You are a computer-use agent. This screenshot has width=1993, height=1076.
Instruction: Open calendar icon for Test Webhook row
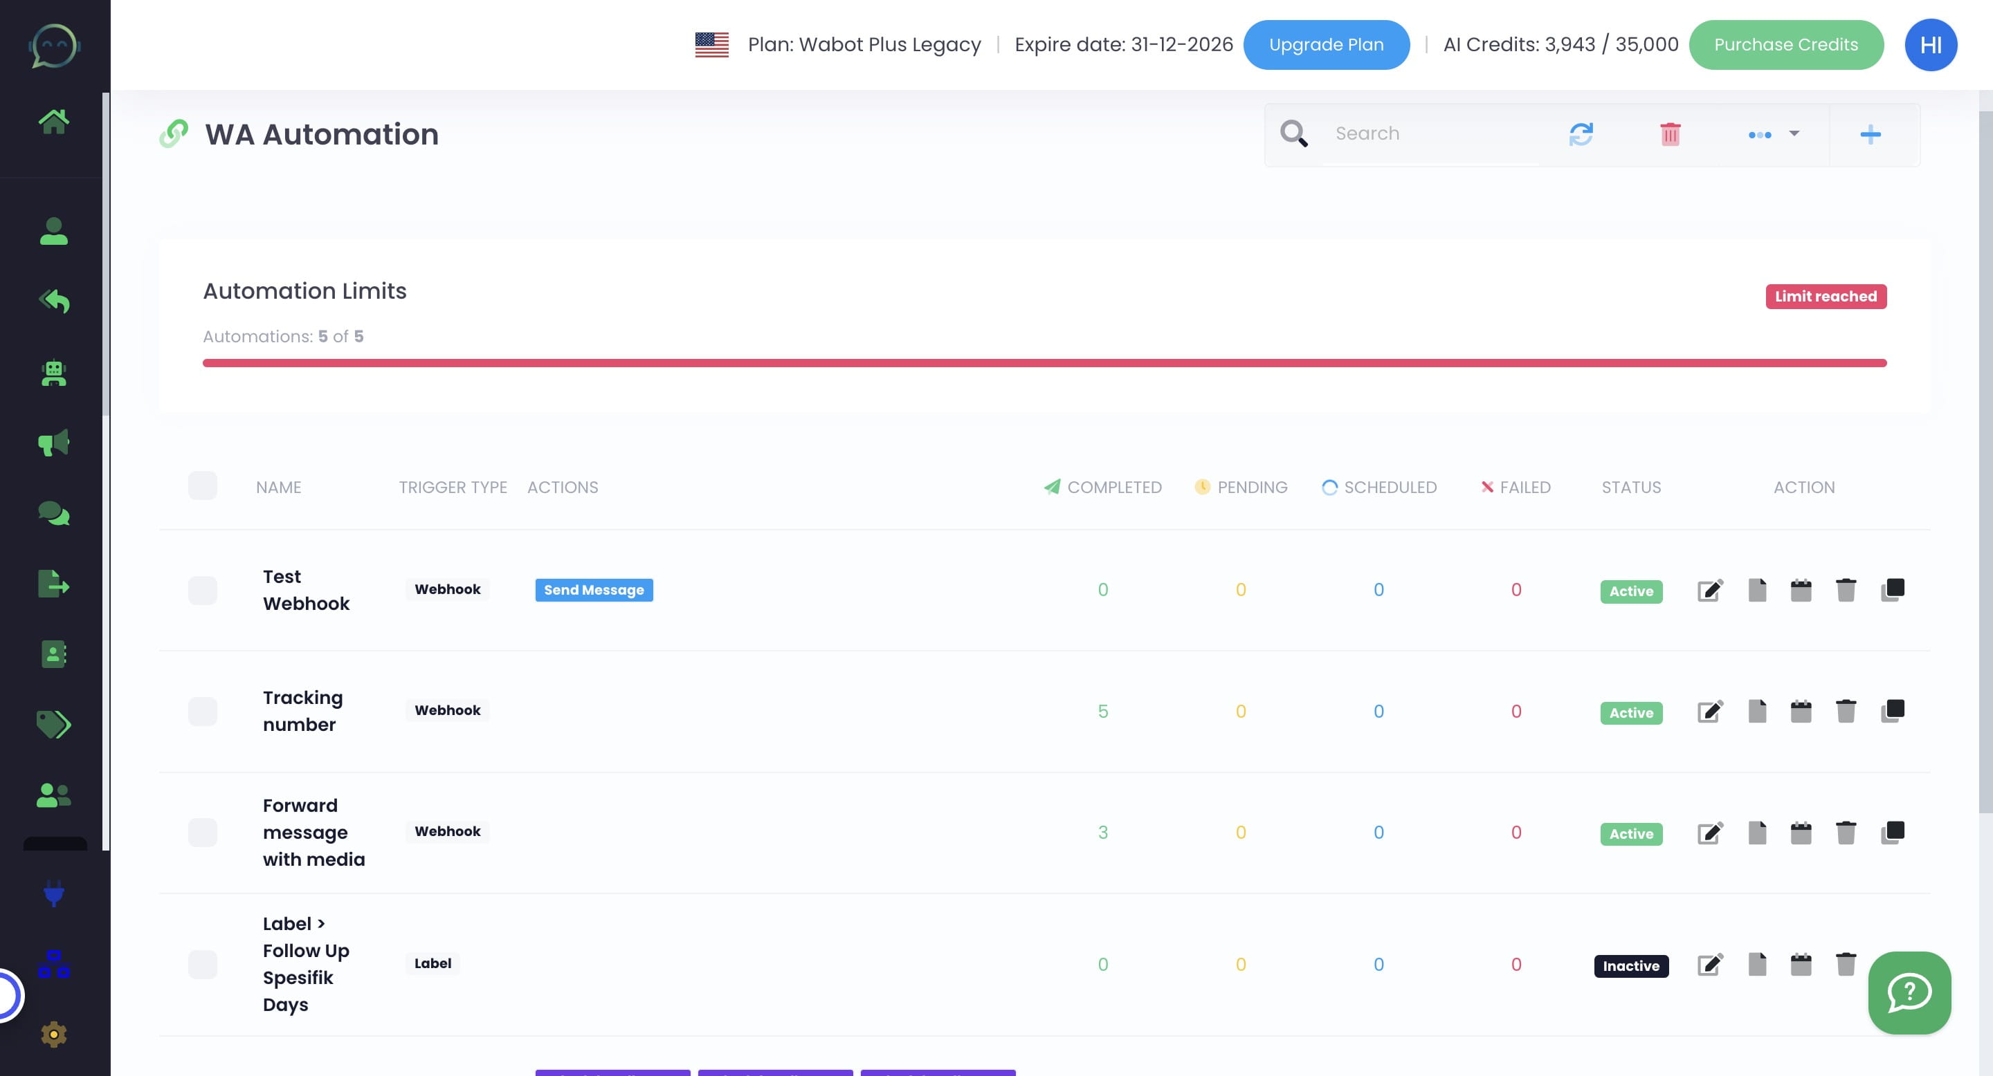point(1801,591)
